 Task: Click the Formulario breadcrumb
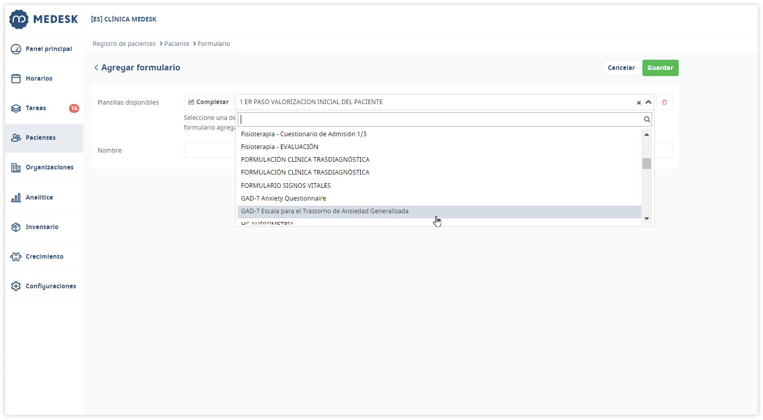point(214,44)
